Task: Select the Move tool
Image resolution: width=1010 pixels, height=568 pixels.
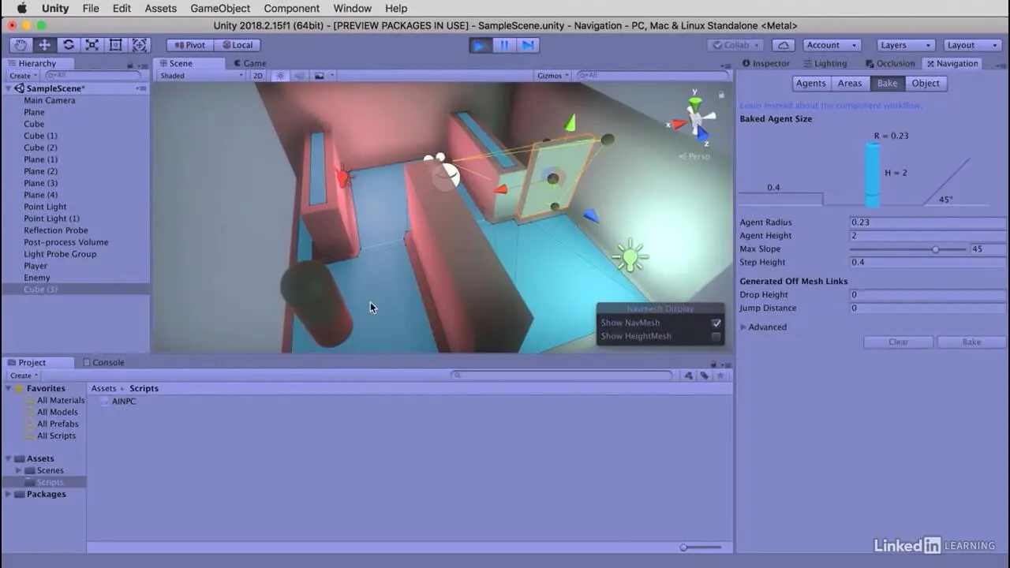Action: pos(44,45)
